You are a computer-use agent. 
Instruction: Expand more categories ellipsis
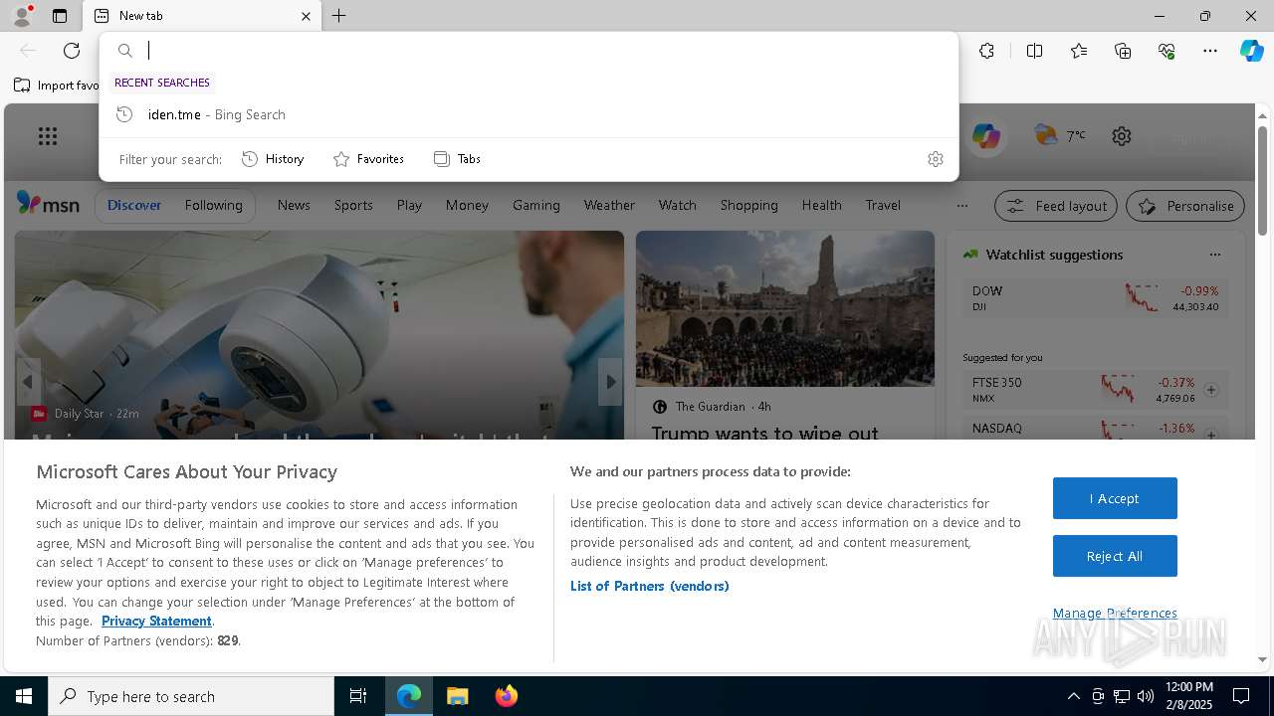pyautogui.click(x=961, y=206)
